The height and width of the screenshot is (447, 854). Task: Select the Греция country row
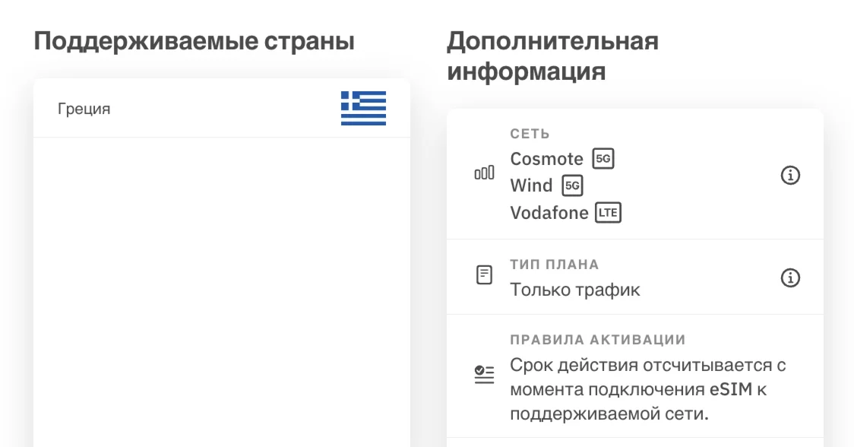tap(220, 109)
